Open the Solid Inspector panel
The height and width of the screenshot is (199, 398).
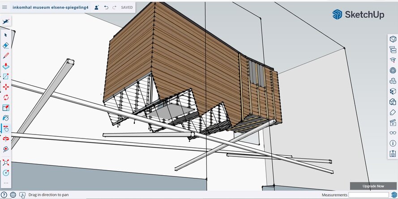pos(393,153)
